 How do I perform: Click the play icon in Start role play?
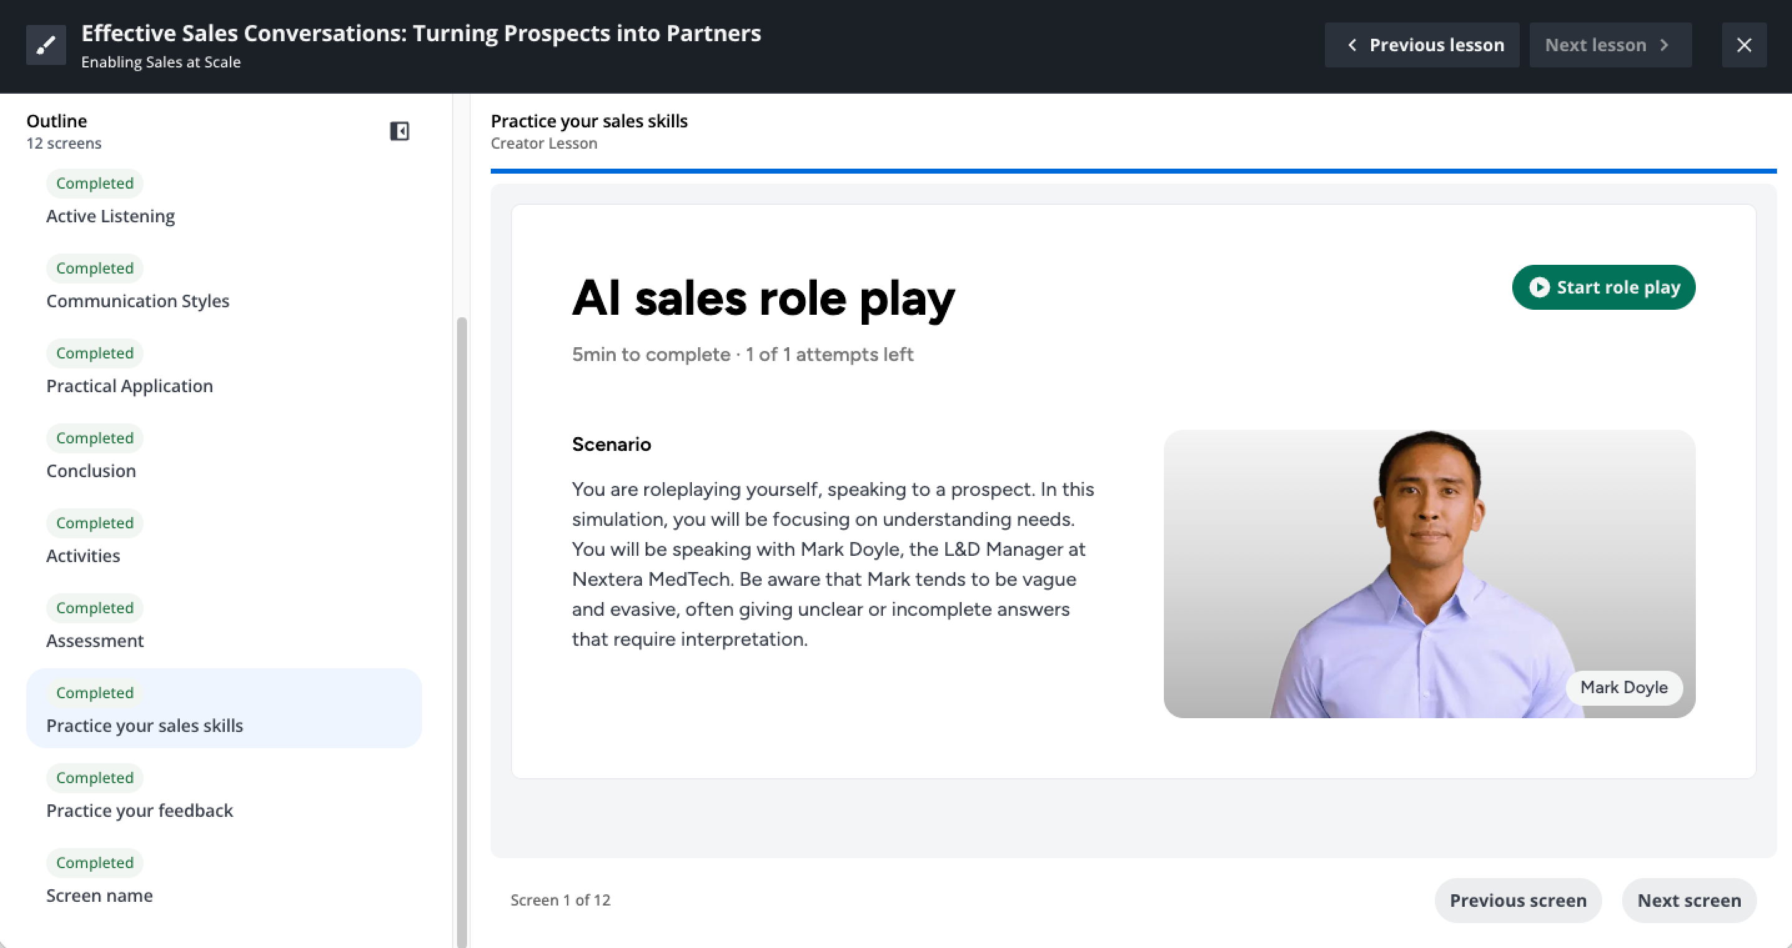[x=1538, y=287]
